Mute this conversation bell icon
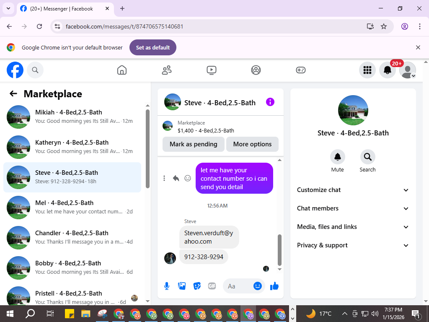 338,157
